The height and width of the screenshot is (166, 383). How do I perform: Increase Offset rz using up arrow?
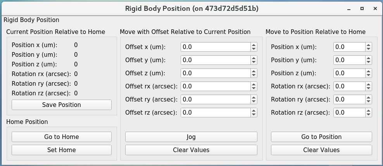pyautogui.click(x=254, y=110)
